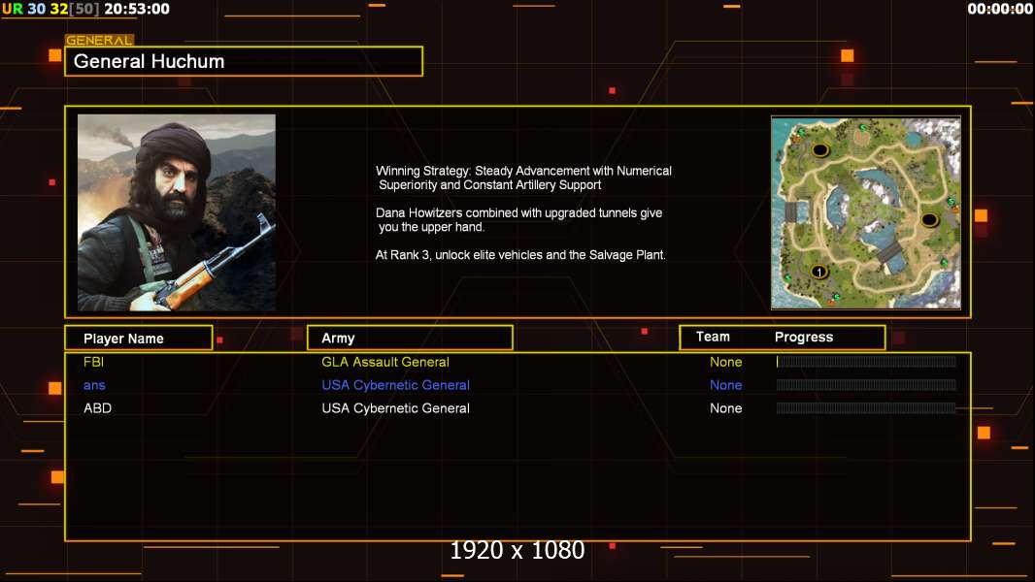Click the loading progress bar for FBI
This screenshot has height=582, width=1035.
[x=866, y=361]
